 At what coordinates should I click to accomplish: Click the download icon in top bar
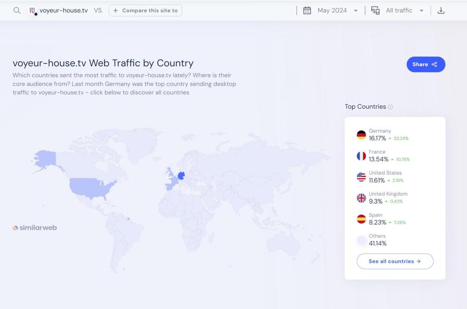tap(441, 10)
